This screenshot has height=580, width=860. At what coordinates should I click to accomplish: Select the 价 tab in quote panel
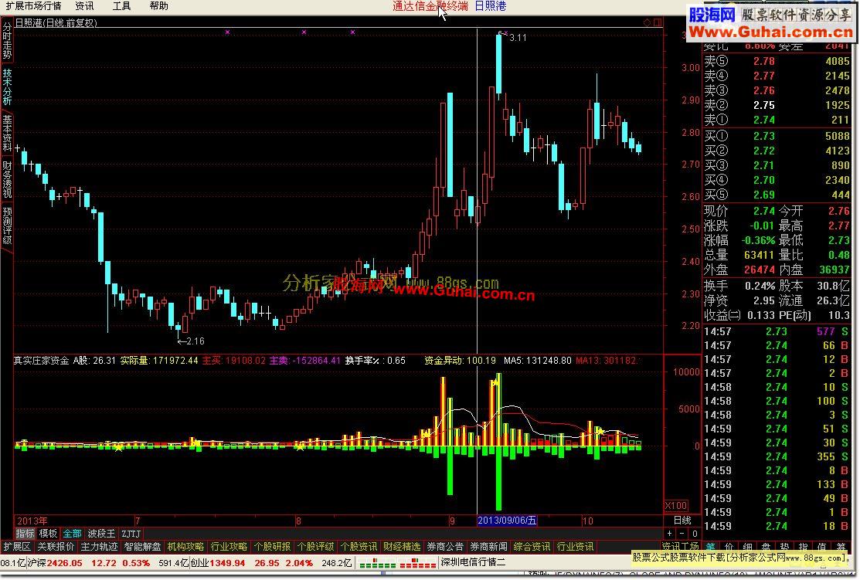click(729, 547)
